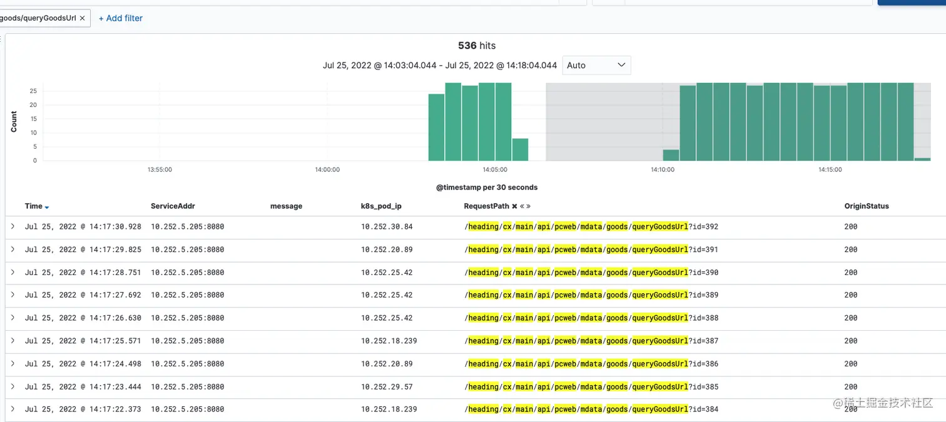The image size is (946, 422).
Task: Move RequestPath column to the right
Action: (x=529, y=206)
